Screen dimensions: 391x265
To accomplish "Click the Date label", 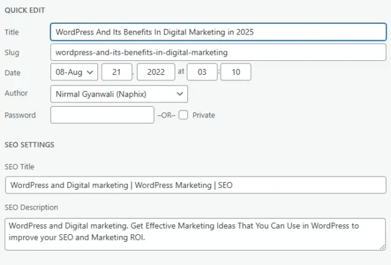I will (x=13, y=73).
